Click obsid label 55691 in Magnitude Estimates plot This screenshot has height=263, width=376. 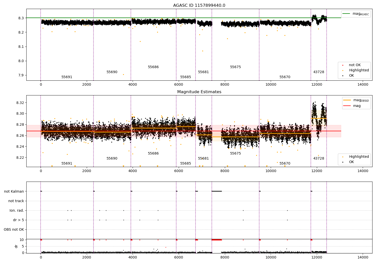click(x=67, y=164)
